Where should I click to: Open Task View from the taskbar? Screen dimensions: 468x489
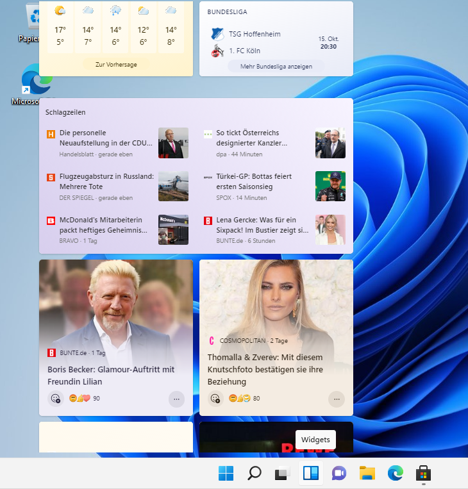pyautogui.click(x=282, y=473)
